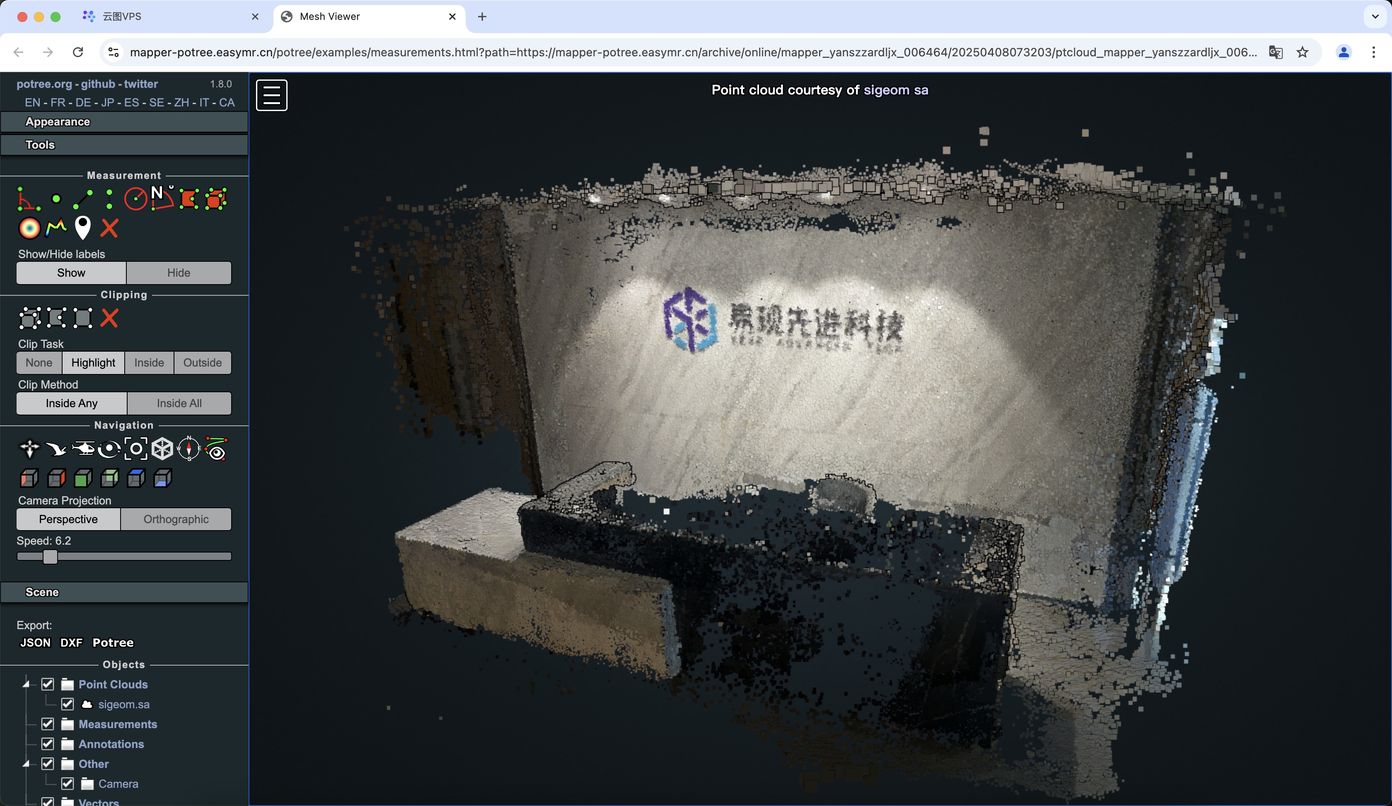
Task: Select the distance measurement tool
Action: point(83,199)
